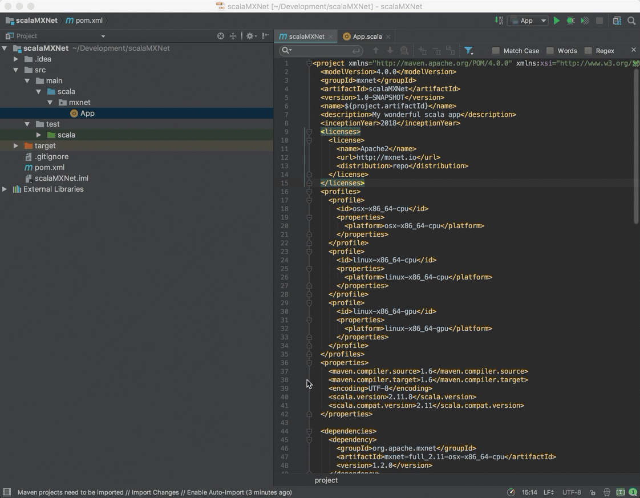Screen dimensions: 640x498
Task: Expand the target folder
Action: (16, 145)
